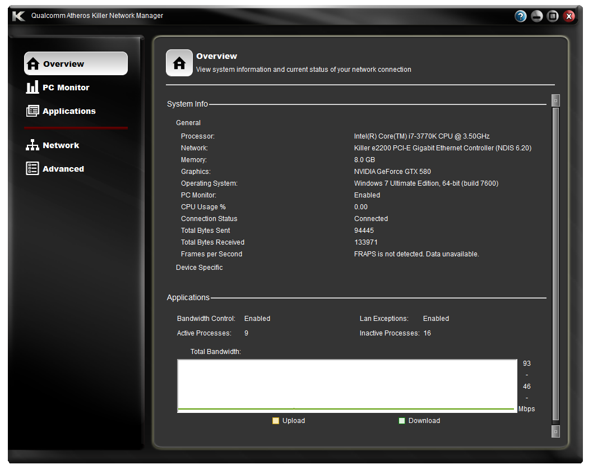
Task: Click the Overview house icon in sidebar
Action: click(x=33, y=63)
